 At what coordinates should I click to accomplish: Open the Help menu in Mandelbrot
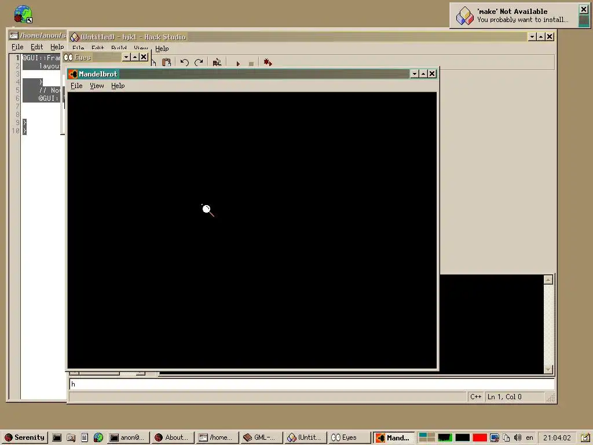[118, 86]
